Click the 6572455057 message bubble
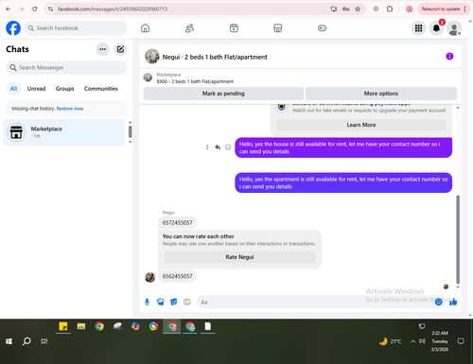The height and width of the screenshot is (364, 473). 177,222
